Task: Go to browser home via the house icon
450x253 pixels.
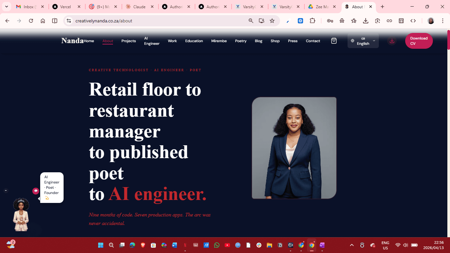Action: tap(43, 21)
